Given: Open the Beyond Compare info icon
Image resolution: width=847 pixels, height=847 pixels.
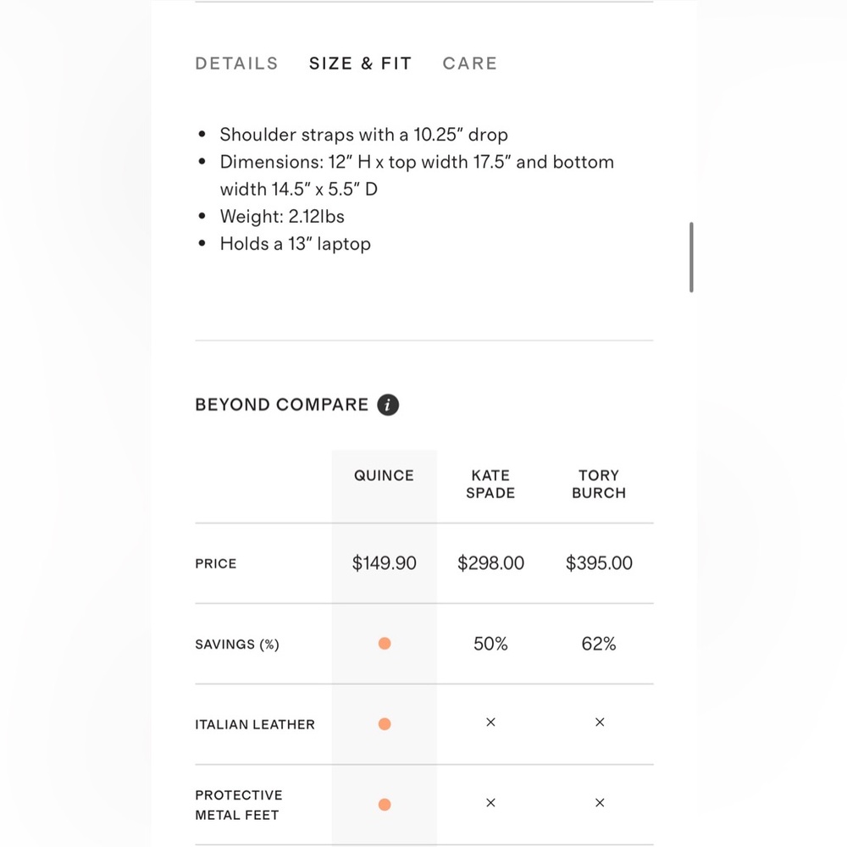Looking at the screenshot, I should coord(388,405).
